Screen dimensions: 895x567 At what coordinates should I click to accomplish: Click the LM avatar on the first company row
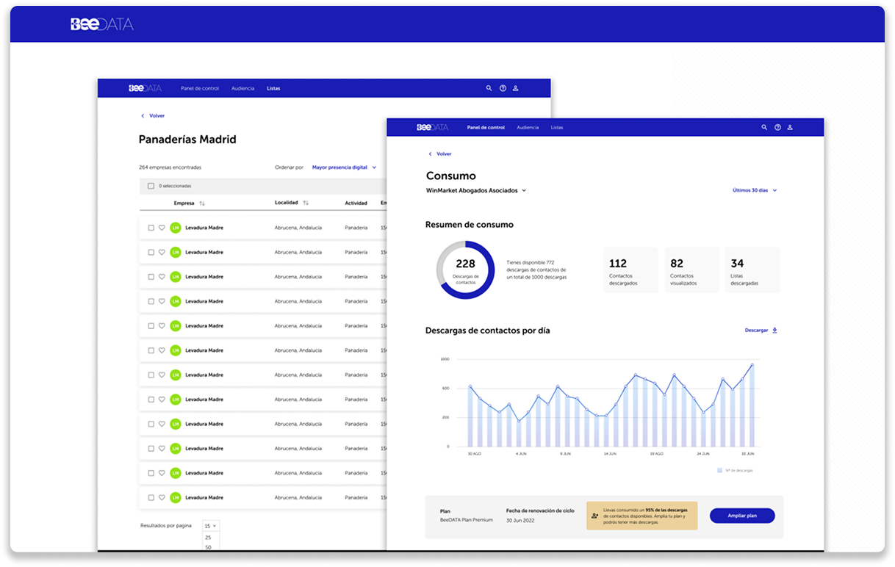175,228
